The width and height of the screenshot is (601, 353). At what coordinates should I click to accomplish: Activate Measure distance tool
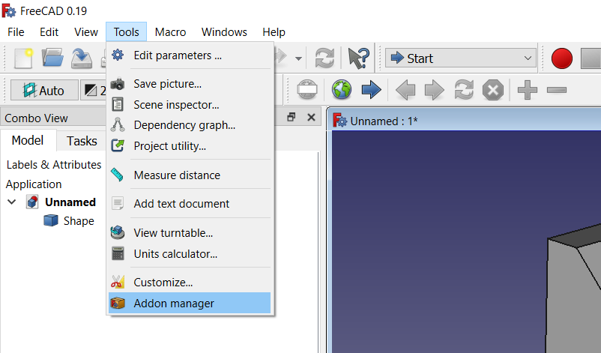point(190,175)
